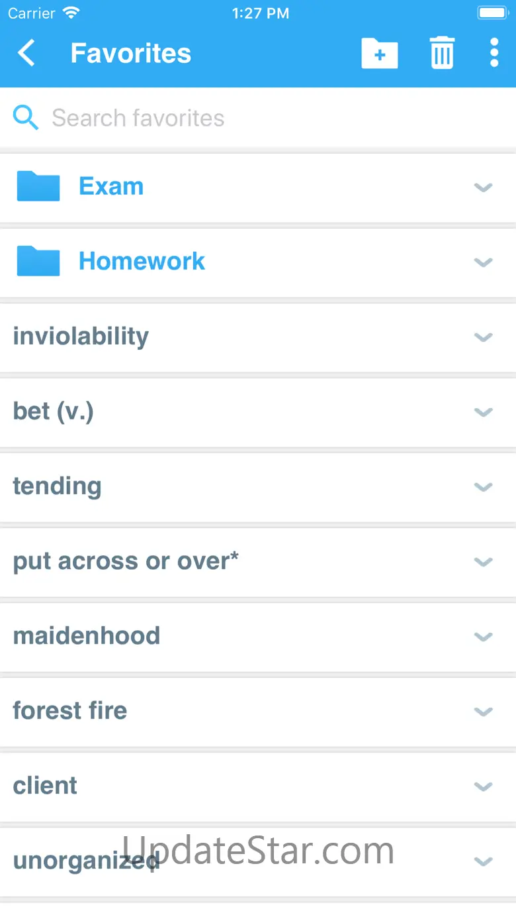Open the Homework folder by its label
516x919 pixels.
pyautogui.click(x=142, y=261)
